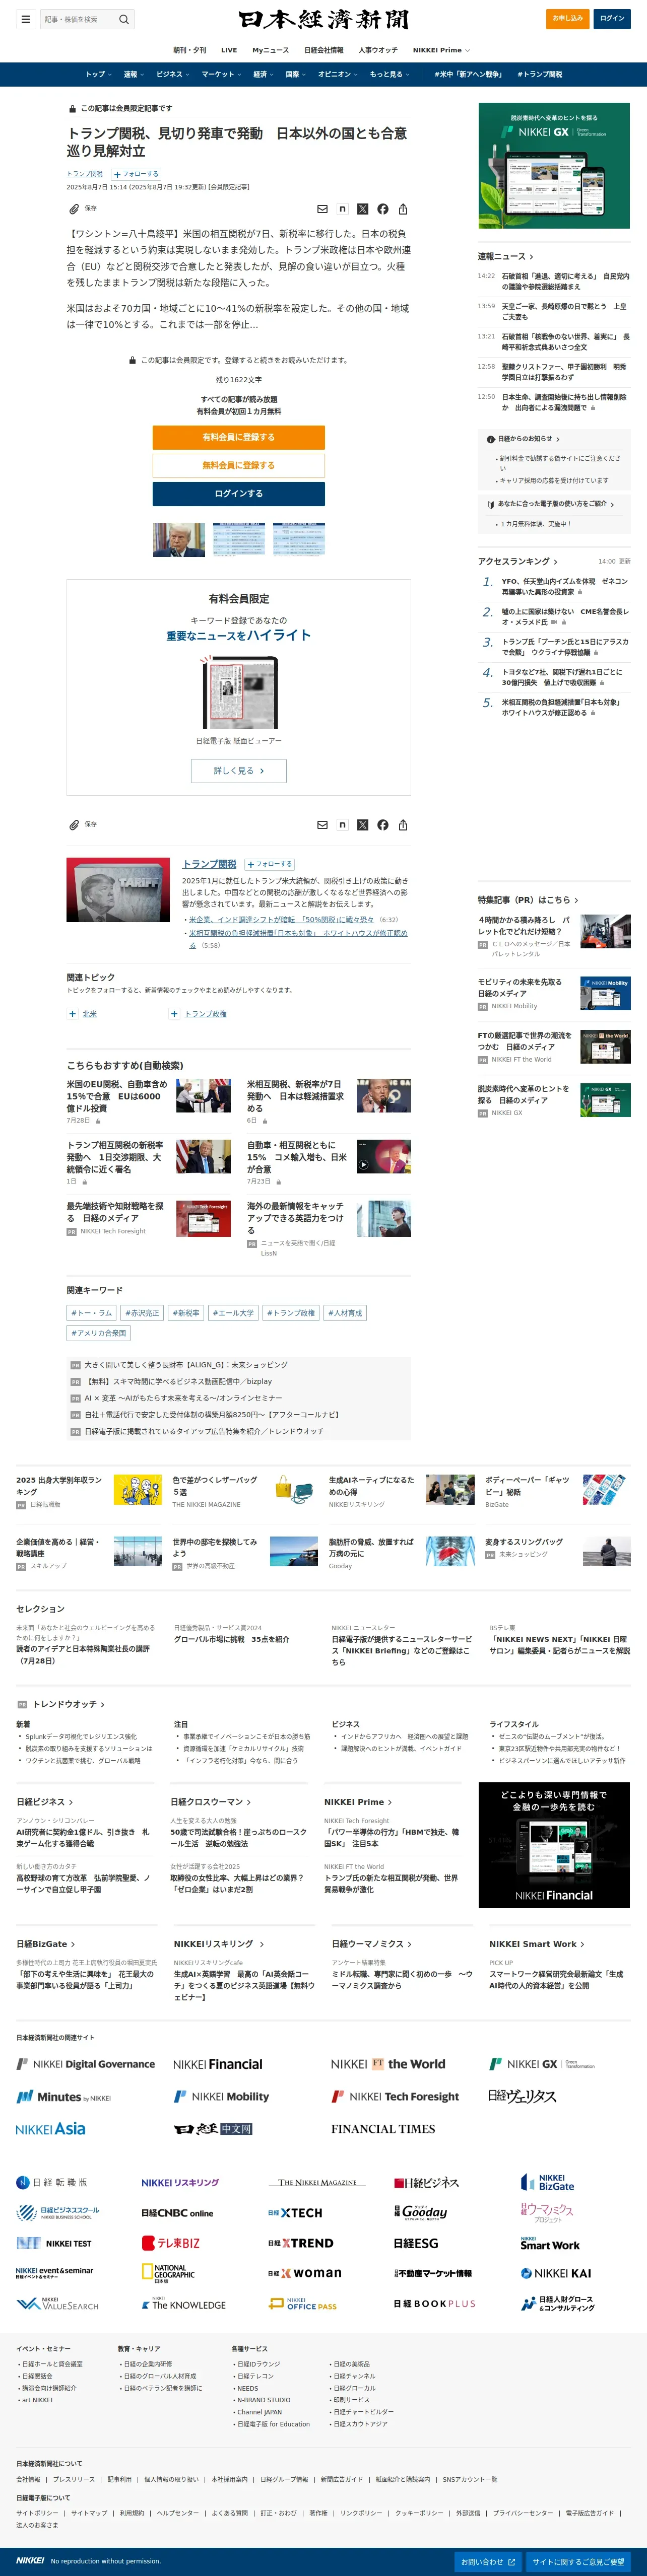The height and width of the screenshot is (2576, 647).
Task: Share on Facebook using the icon above the article text
Action: click(383, 209)
